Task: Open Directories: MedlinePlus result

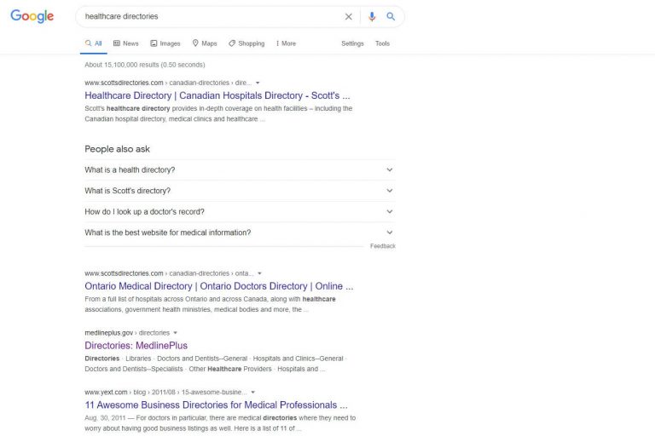Action: pos(136,345)
